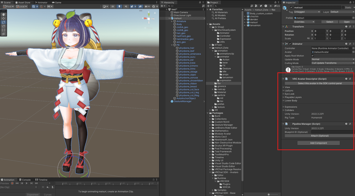Uncheck the VRC Avatar Descriptor enable checkbox
The image size is (355, 196).
290,79
